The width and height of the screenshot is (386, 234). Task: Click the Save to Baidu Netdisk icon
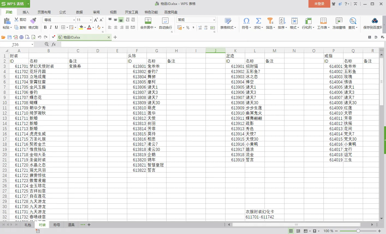tap(375, 21)
